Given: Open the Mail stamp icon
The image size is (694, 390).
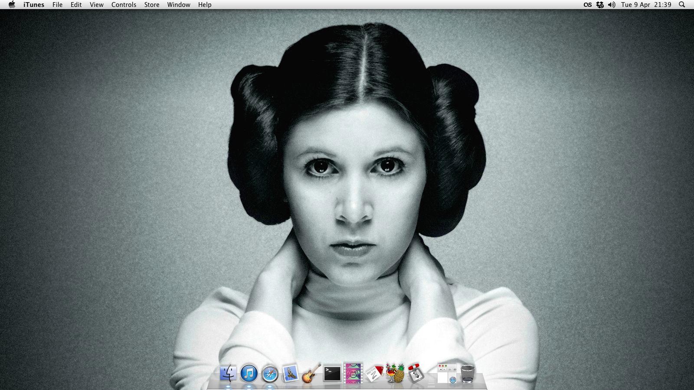Looking at the screenshot, I should (291, 373).
